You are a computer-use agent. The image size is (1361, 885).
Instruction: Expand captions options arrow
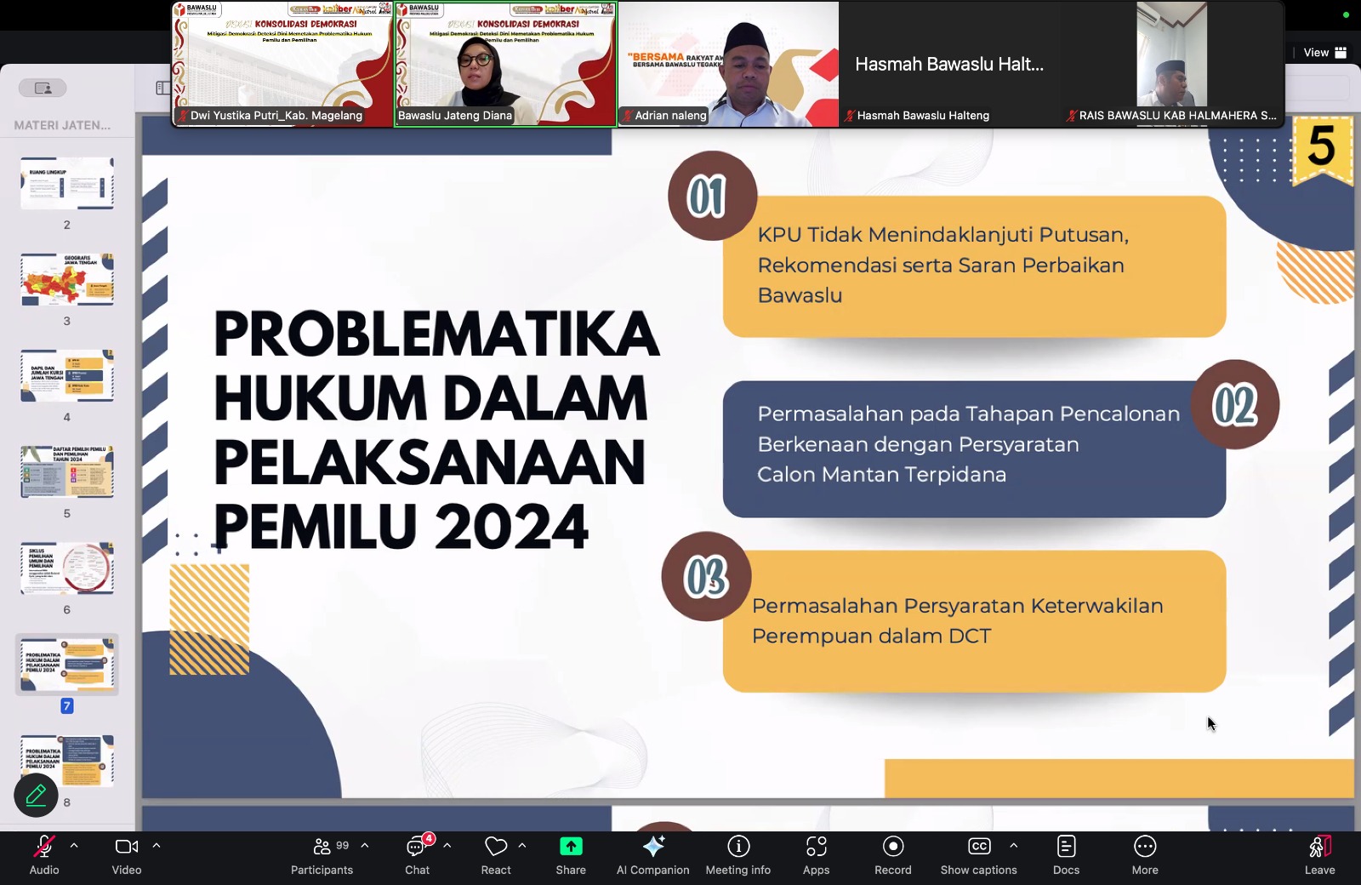[x=1013, y=846]
